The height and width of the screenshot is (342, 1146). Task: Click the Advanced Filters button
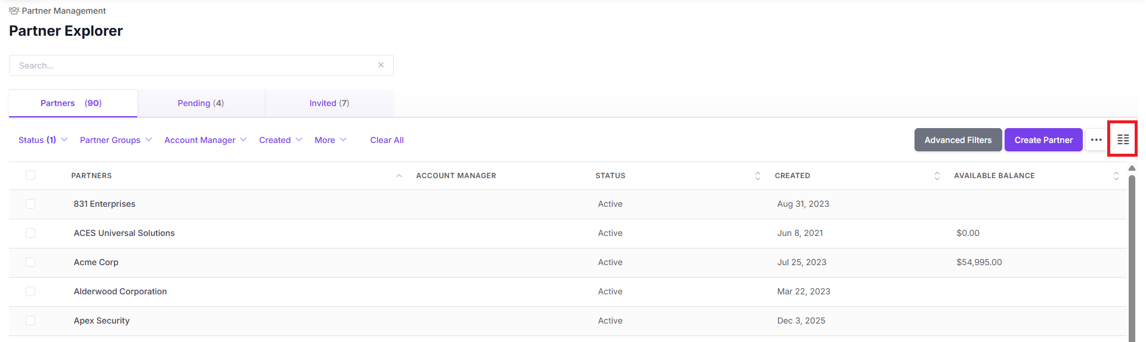coord(958,140)
